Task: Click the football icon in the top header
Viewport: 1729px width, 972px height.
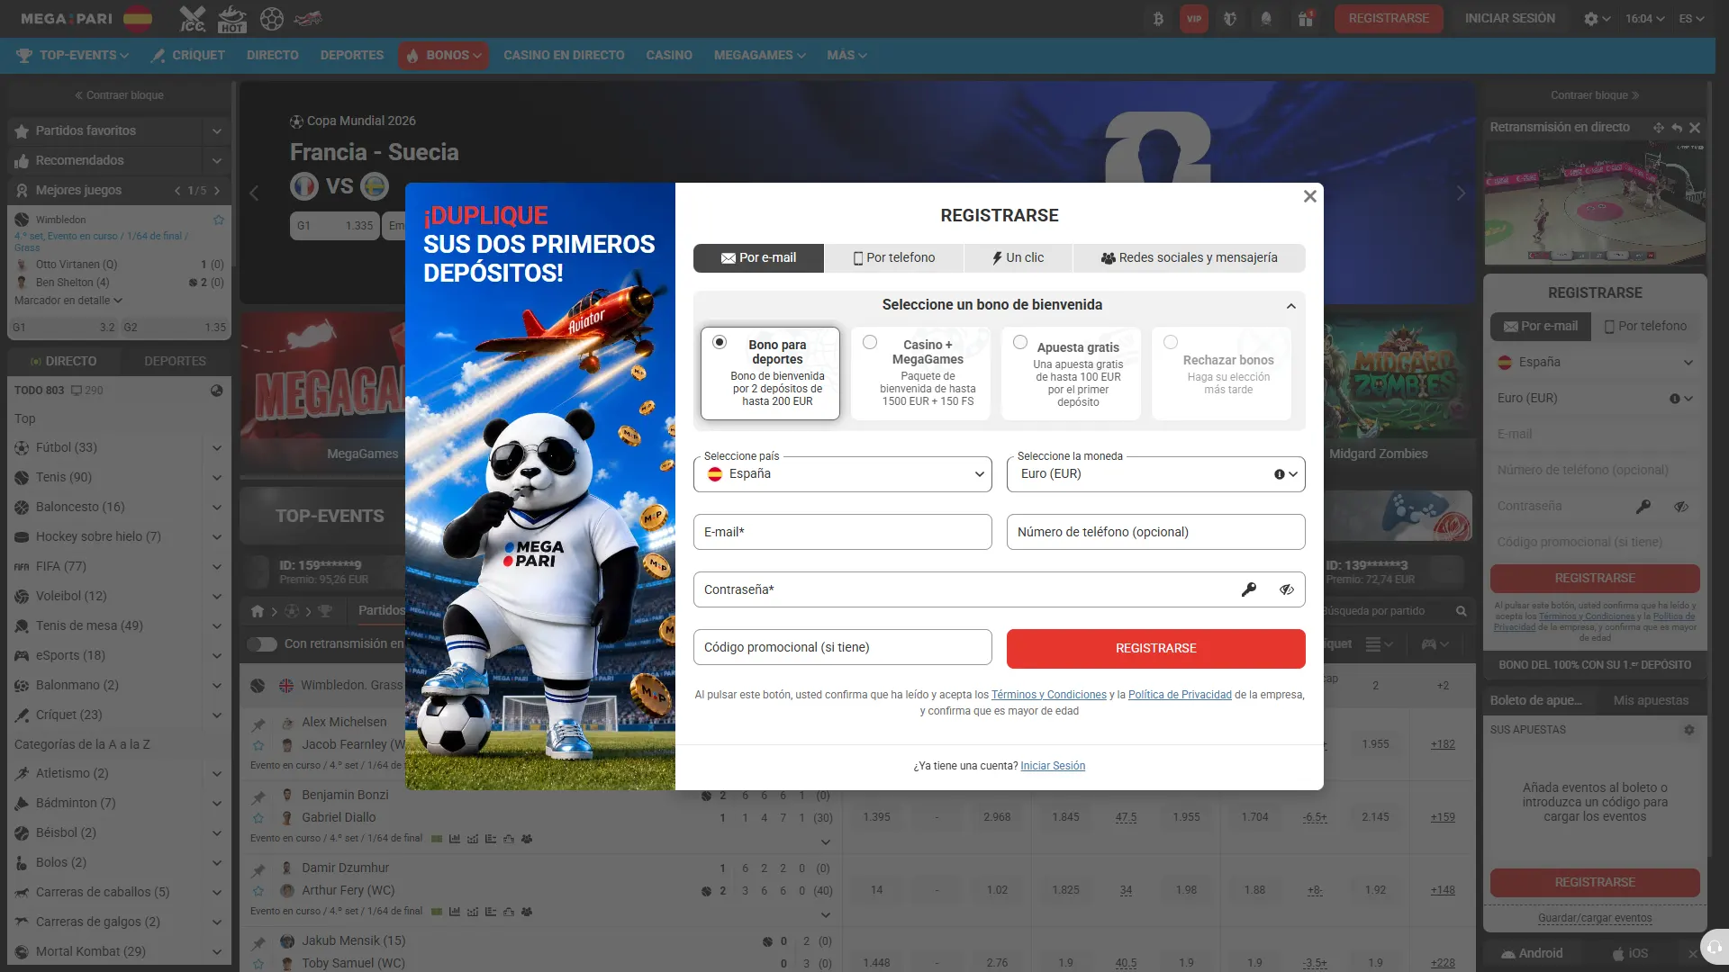Action: [271, 19]
